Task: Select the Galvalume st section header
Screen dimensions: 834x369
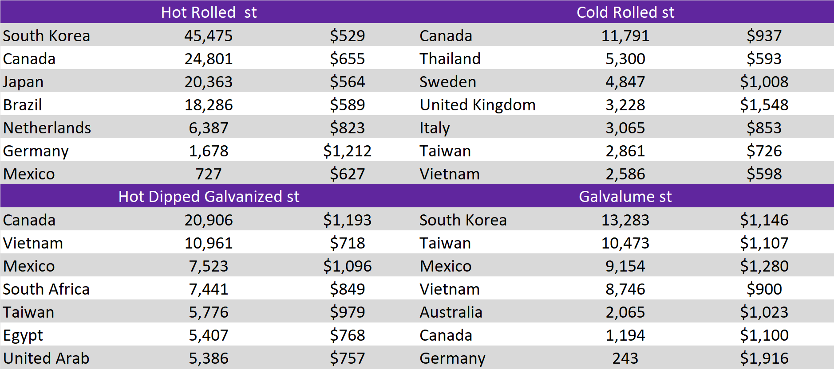Action: (x=625, y=196)
